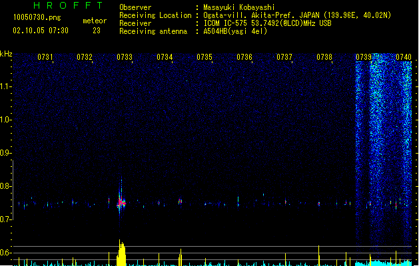Viewport: 419px width, 266px height.
Task: Click the 0734 time marker
Action: pos(165,57)
